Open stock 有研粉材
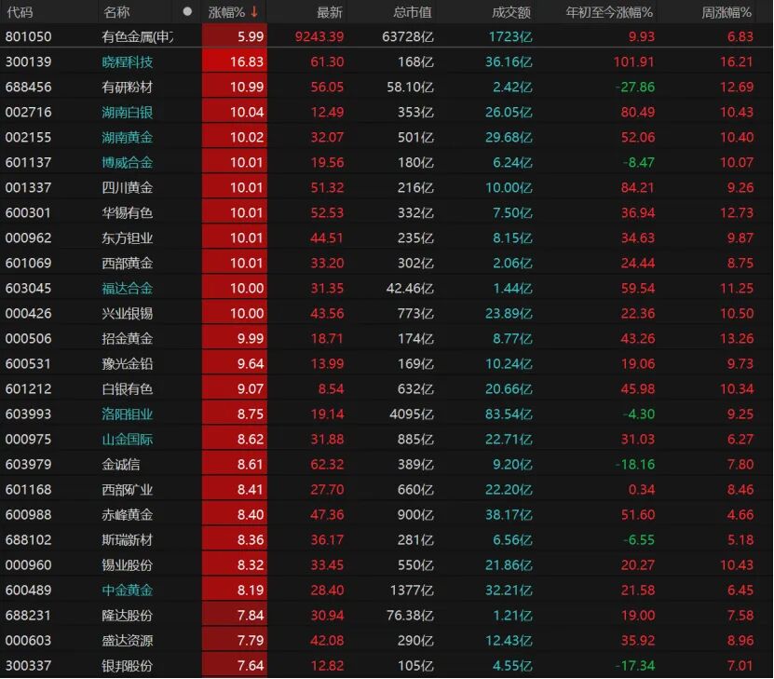Image resolution: width=774 pixels, height=679 pixels. coord(128,88)
